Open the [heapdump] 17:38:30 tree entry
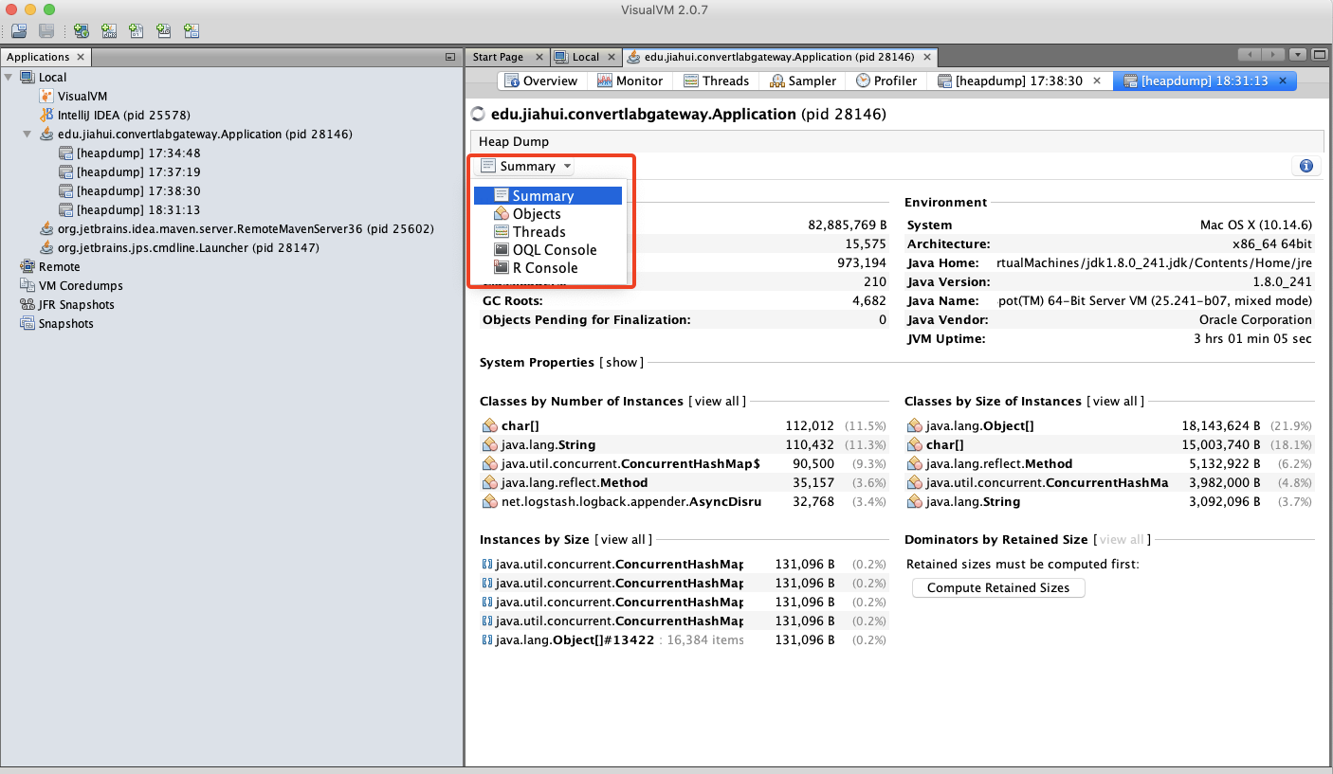 point(137,191)
